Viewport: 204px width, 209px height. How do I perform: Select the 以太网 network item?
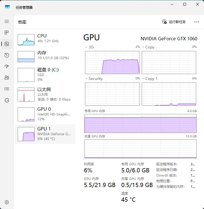click(x=45, y=94)
